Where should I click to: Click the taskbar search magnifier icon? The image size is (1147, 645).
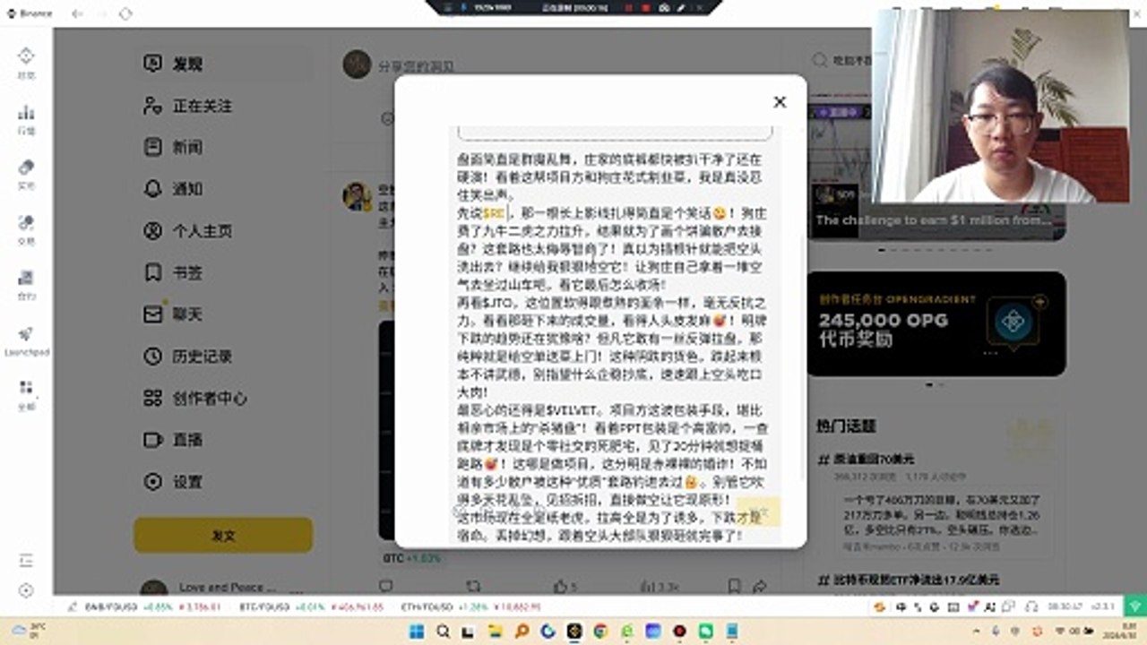click(444, 632)
